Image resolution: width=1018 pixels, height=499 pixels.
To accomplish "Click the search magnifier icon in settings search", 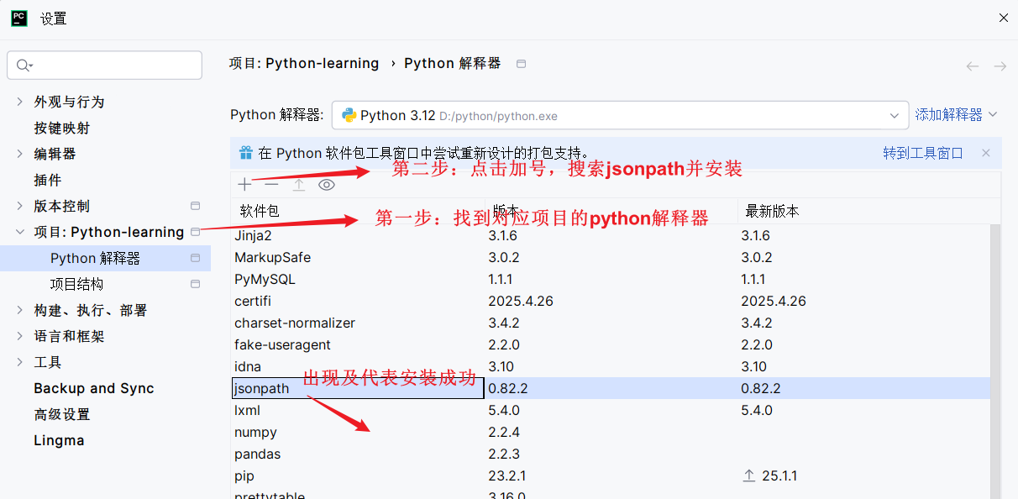I will tap(24, 66).
